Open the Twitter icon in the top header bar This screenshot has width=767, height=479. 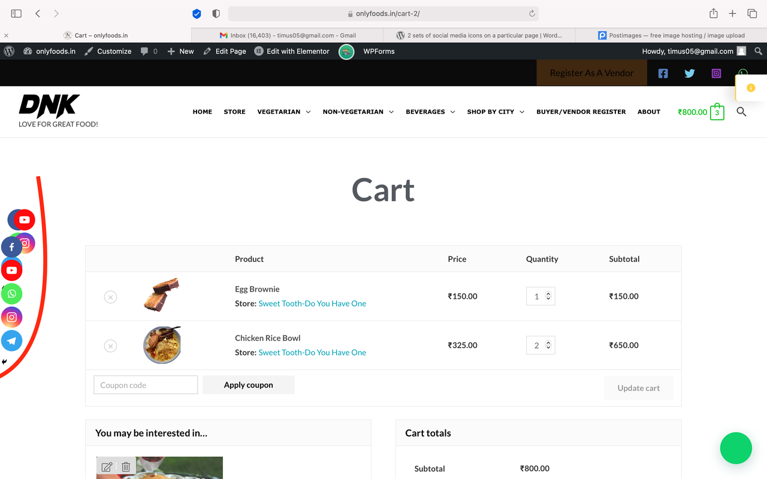(690, 73)
